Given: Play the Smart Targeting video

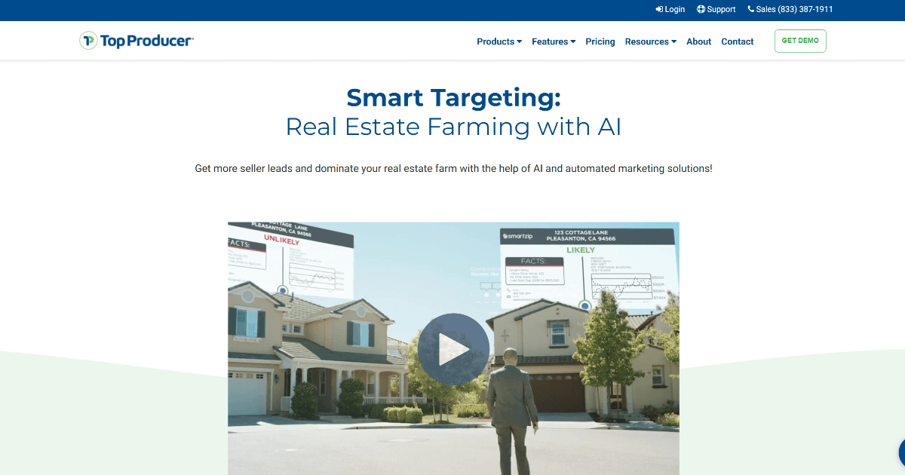Looking at the screenshot, I should tap(453, 349).
